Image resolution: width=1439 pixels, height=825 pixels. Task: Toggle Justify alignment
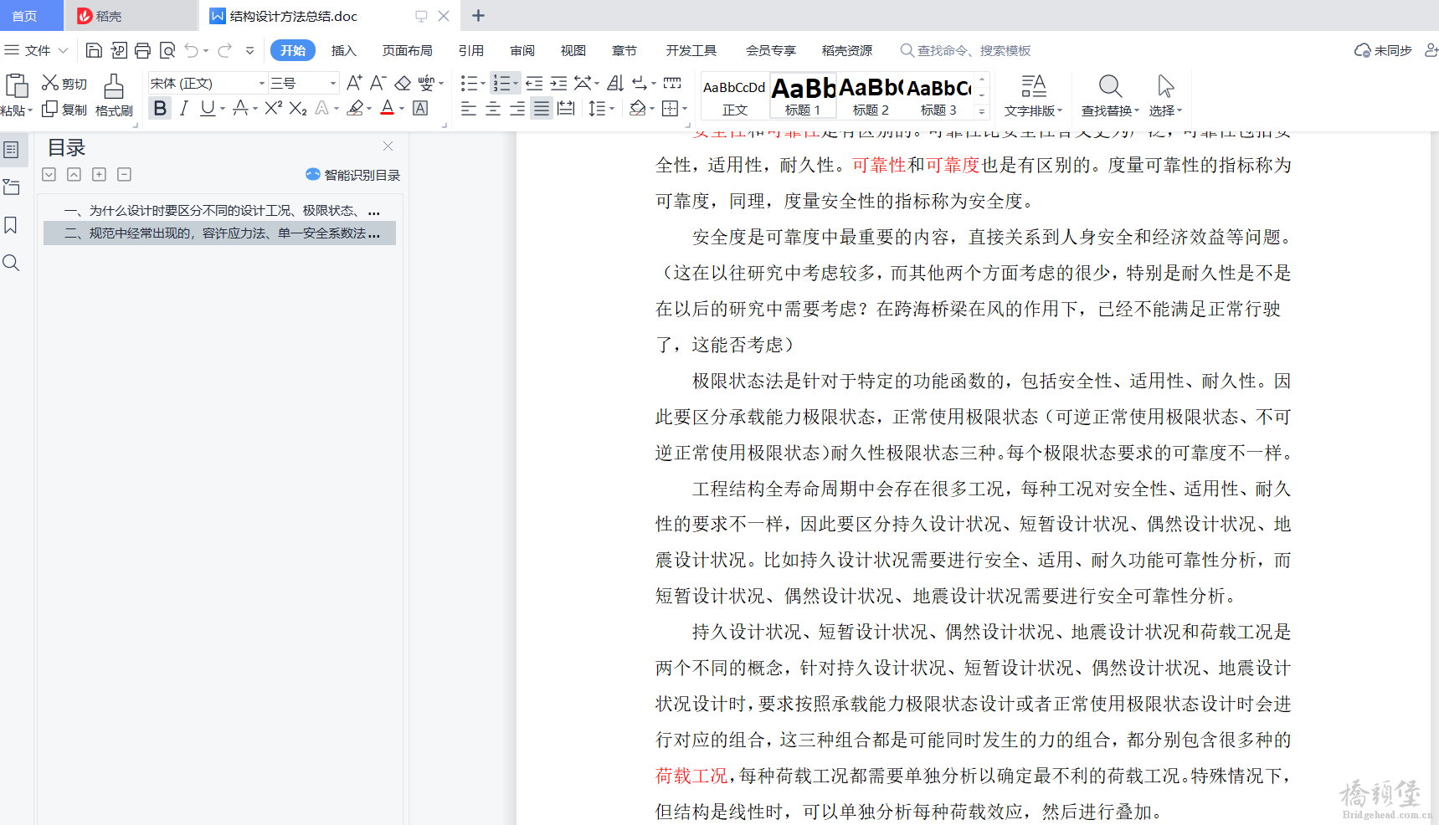point(542,109)
